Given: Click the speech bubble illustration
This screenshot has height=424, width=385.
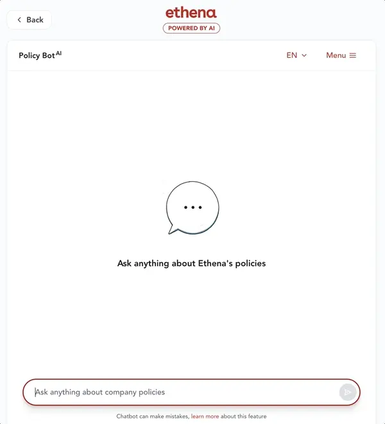Looking at the screenshot, I should pyautogui.click(x=193, y=208).
